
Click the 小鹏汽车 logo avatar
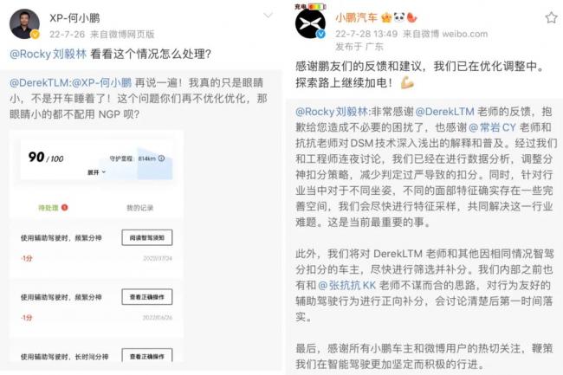point(310,24)
